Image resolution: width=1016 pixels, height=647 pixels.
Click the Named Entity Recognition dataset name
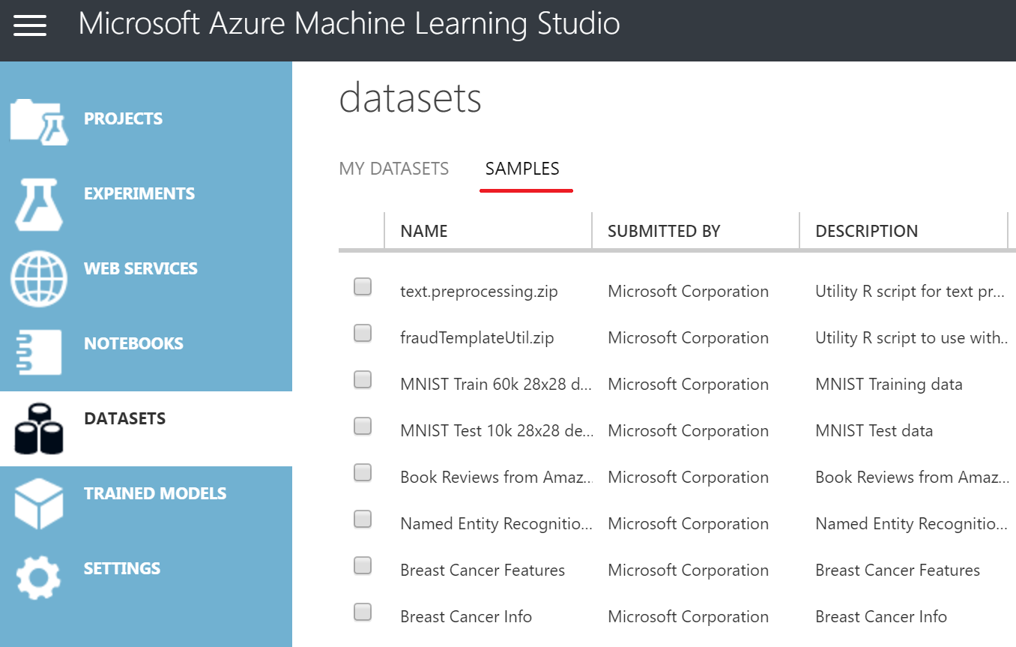(496, 524)
